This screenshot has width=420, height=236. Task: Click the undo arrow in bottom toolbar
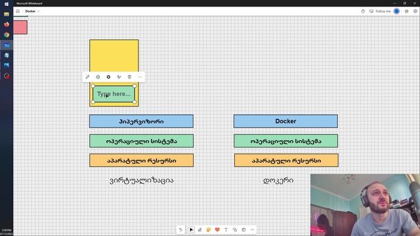pos(180,229)
